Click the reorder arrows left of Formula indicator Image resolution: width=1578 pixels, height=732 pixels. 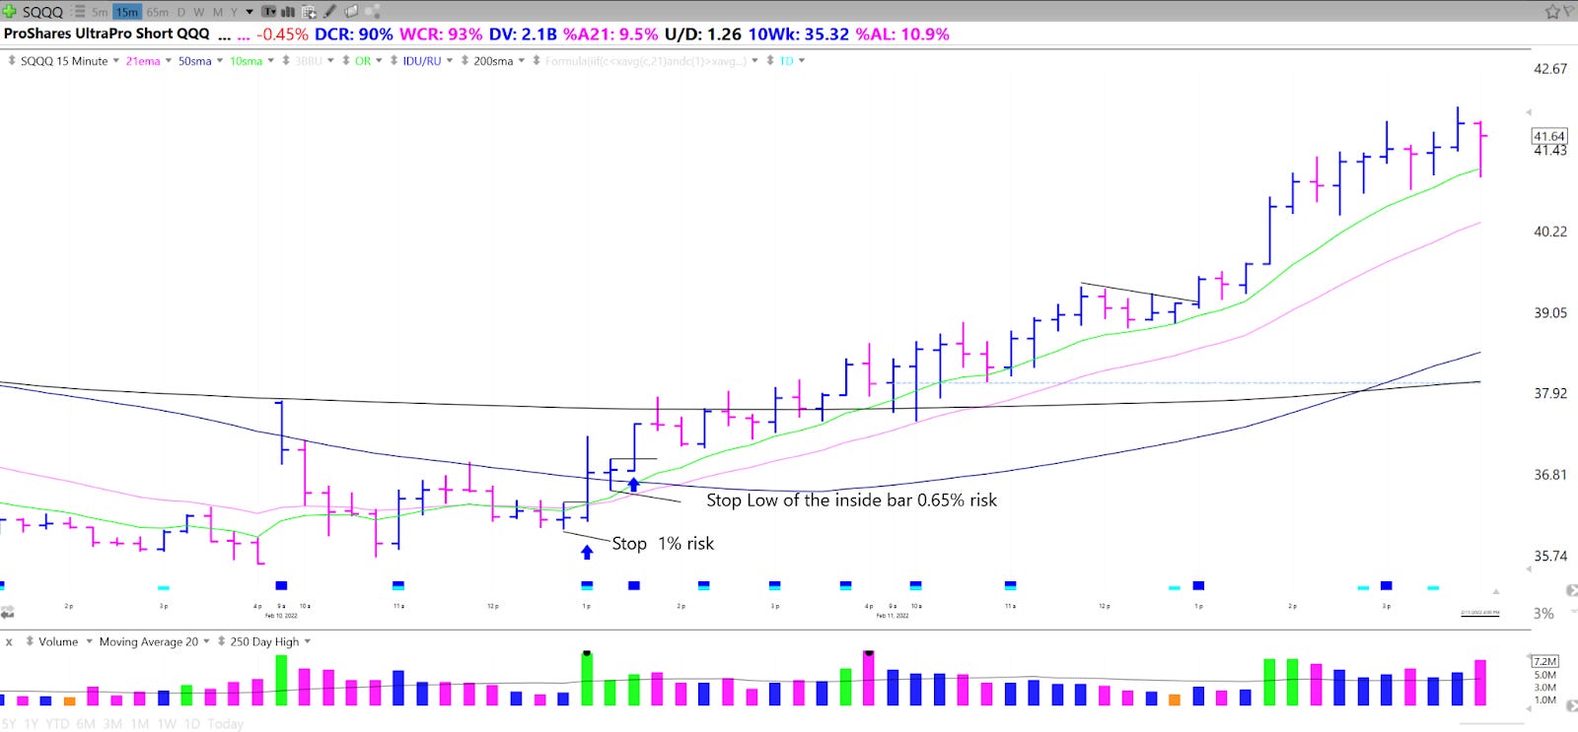[537, 61]
